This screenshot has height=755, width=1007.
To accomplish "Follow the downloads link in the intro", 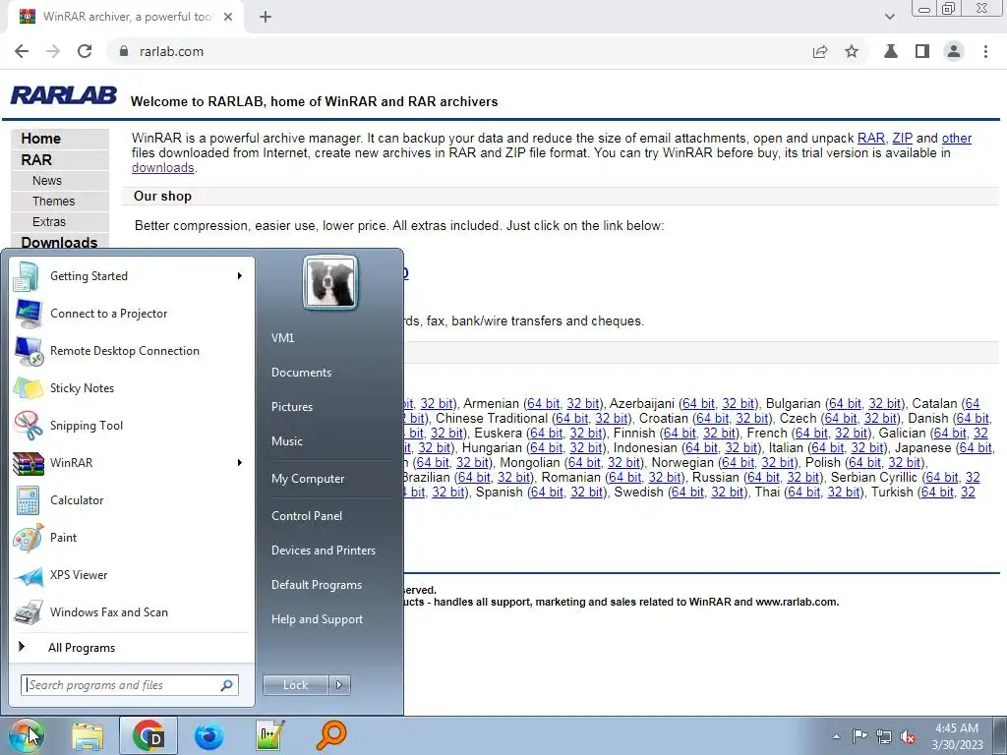I will point(162,167).
